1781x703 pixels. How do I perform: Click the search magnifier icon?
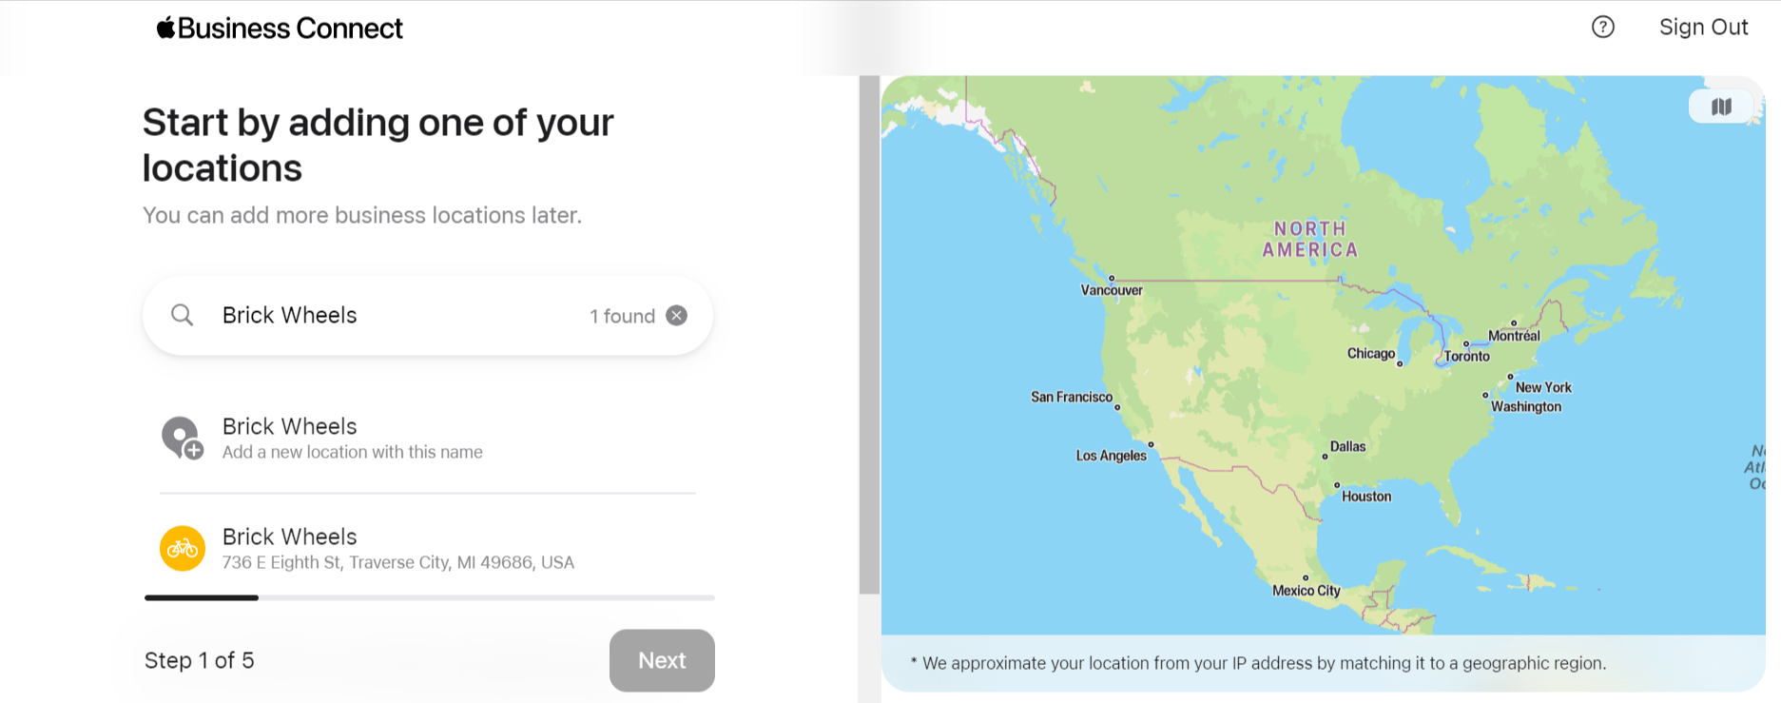point(182,315)
